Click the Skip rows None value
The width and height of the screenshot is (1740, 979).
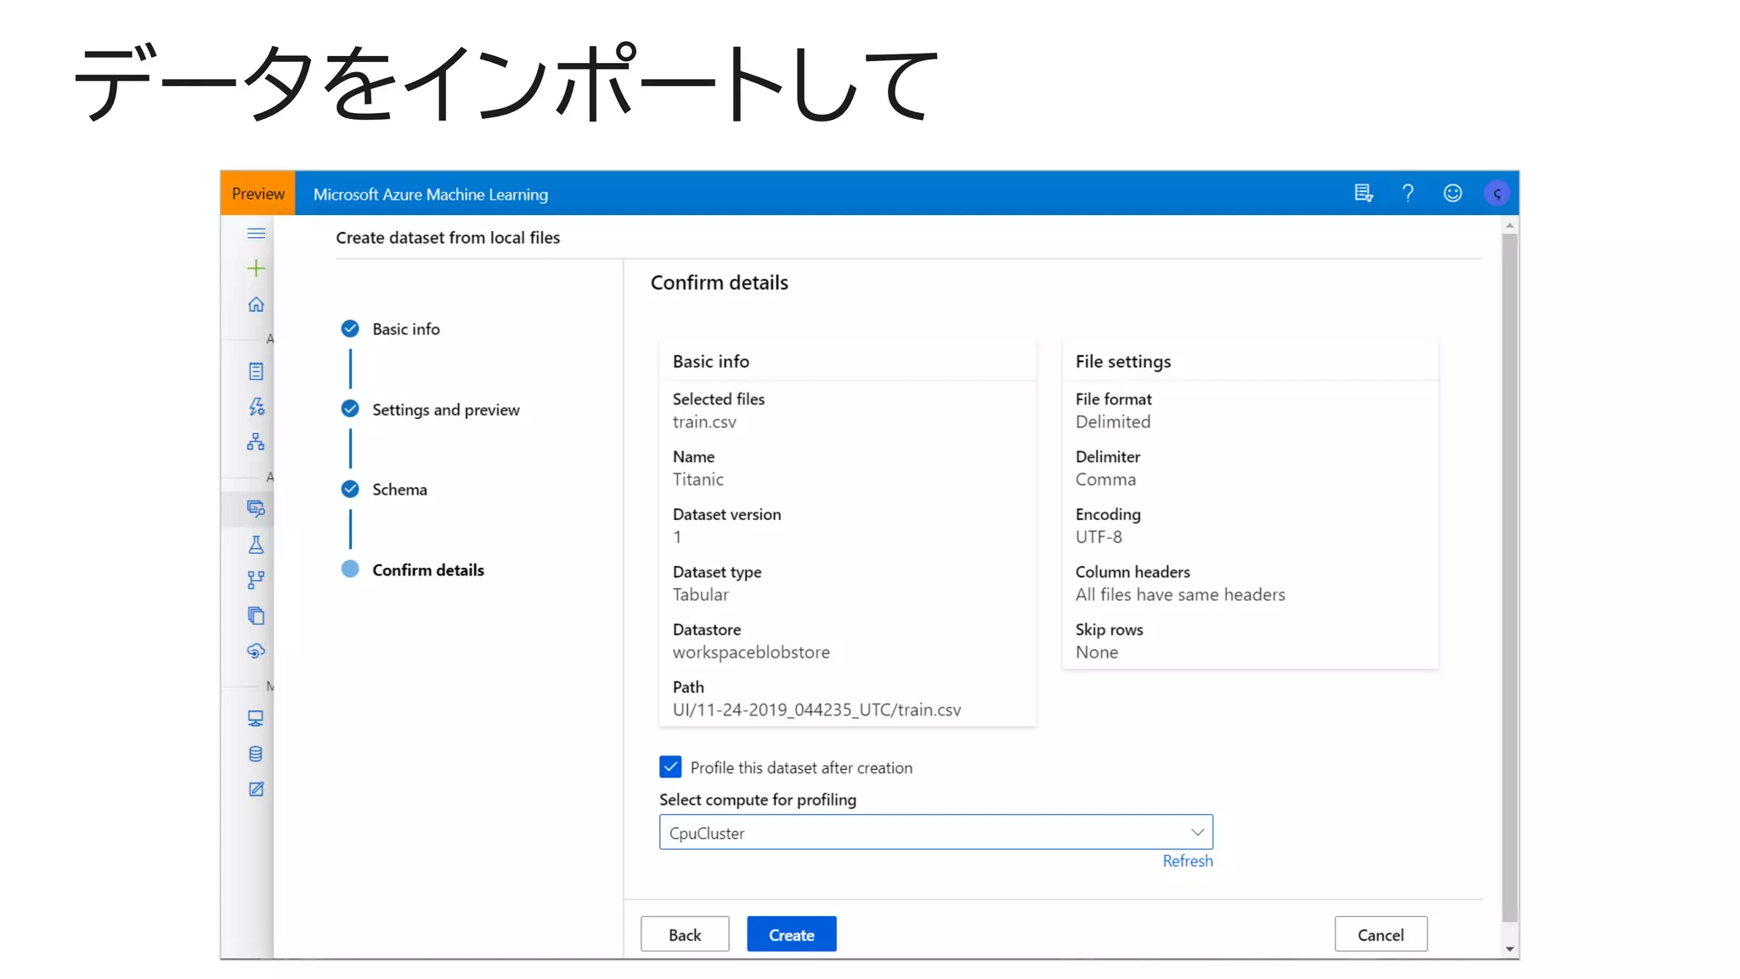(1097, 653)
